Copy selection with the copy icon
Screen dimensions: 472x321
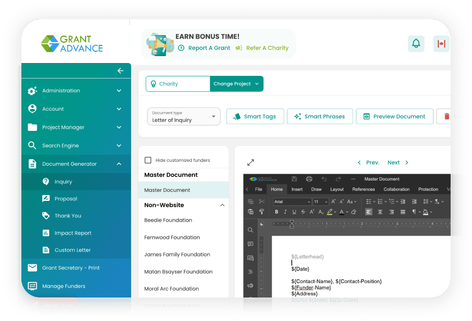(251, 201)
